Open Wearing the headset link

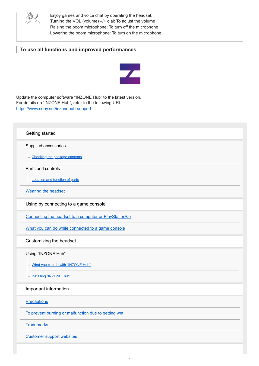45,191
